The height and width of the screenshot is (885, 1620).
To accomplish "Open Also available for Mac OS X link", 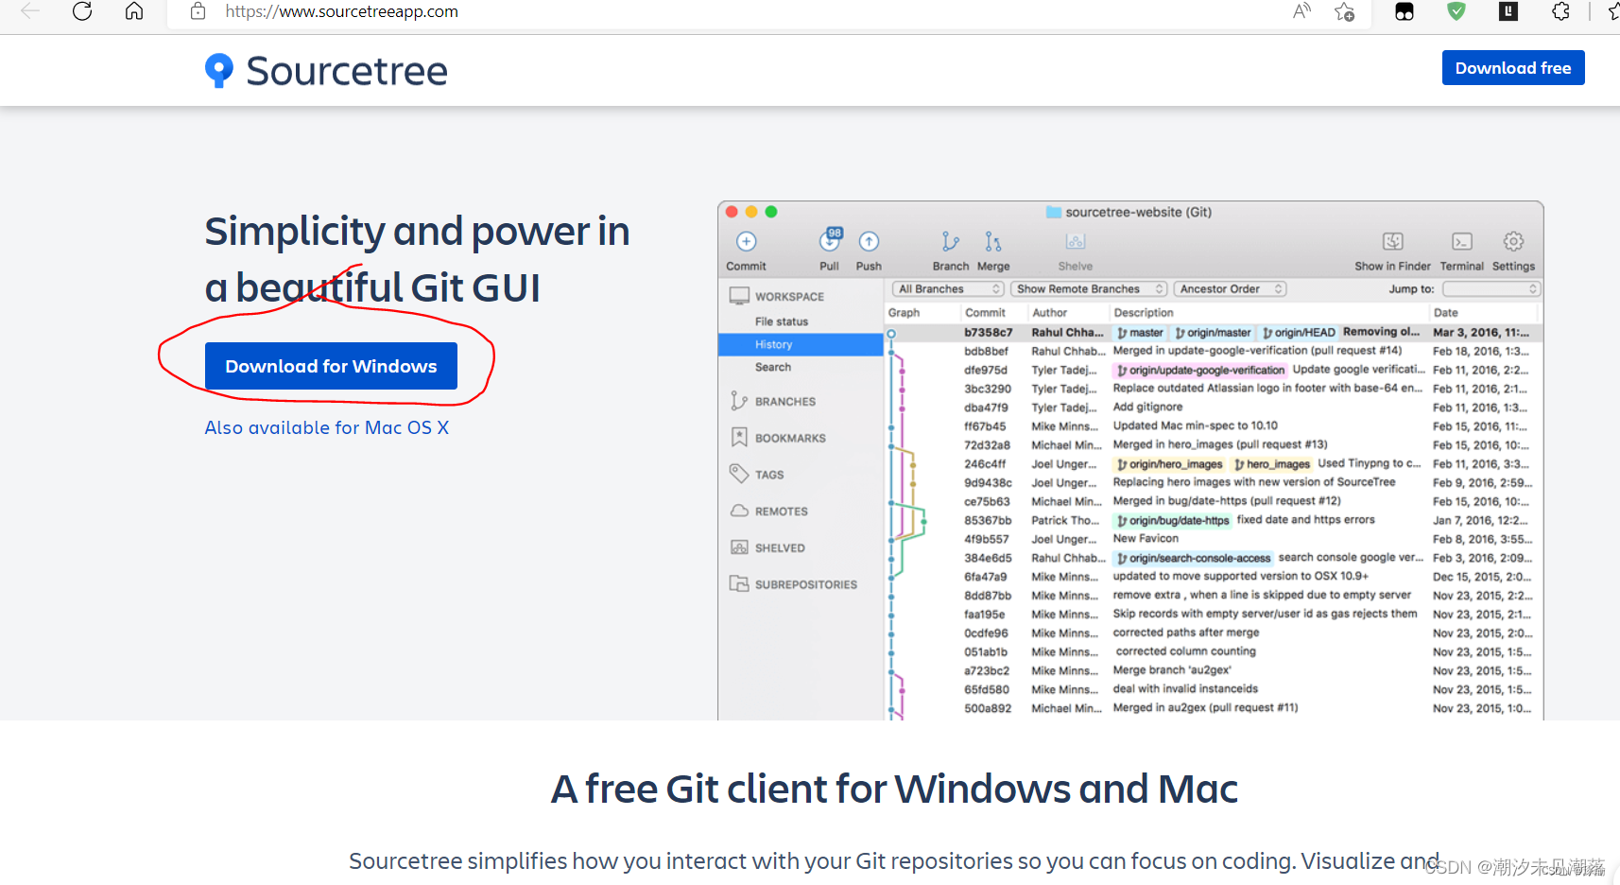I will 327,427.
